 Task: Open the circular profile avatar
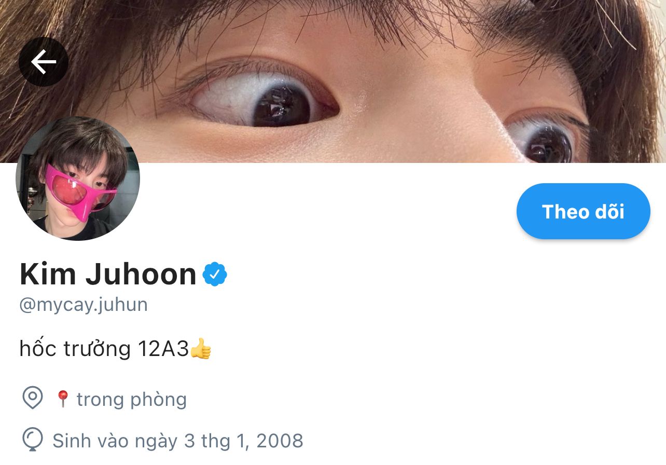78,179
